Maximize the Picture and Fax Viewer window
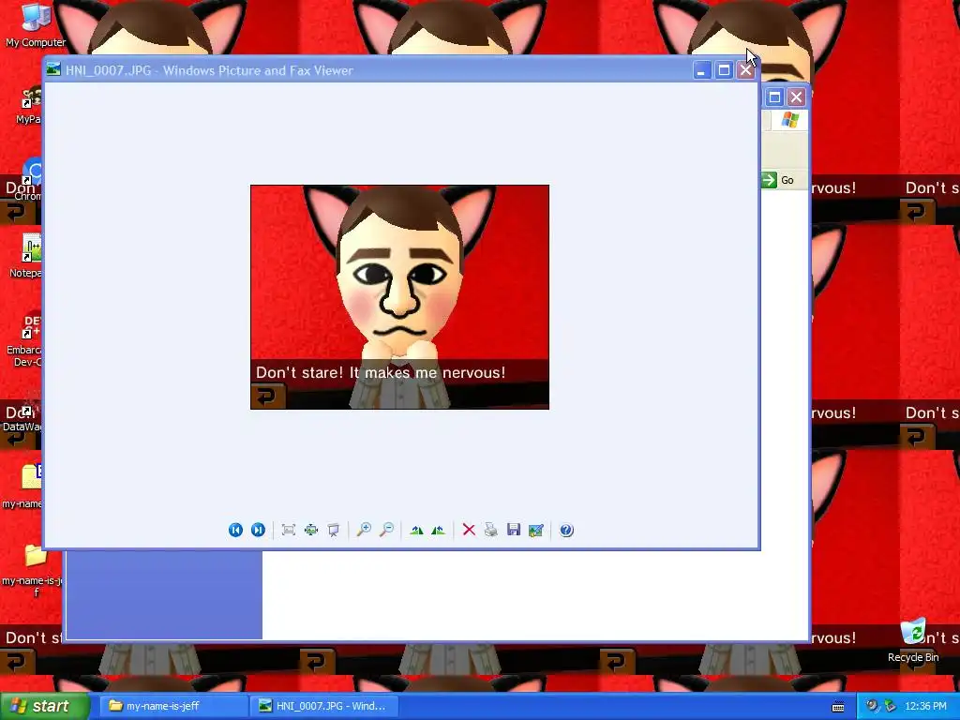The height and width of the screenshot is (720, 960). point(724,70)
